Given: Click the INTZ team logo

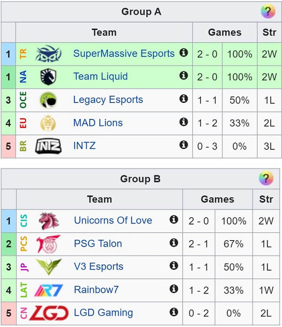Looking at the screenshot, I should [x=48, y=146].
